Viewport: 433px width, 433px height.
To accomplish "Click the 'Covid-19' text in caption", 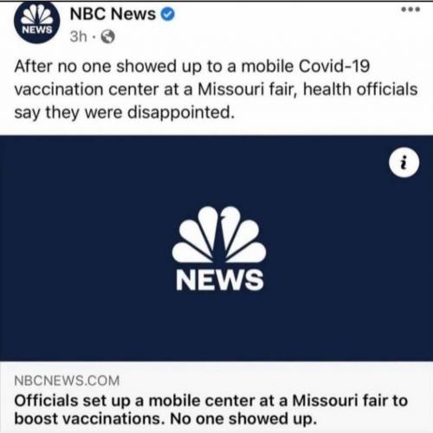I will coord(334,66).
